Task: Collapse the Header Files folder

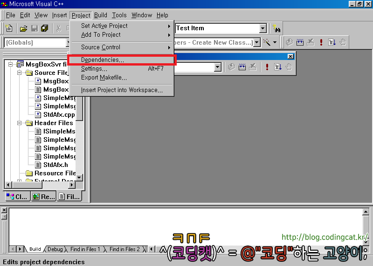Action: tap(20, 123)
